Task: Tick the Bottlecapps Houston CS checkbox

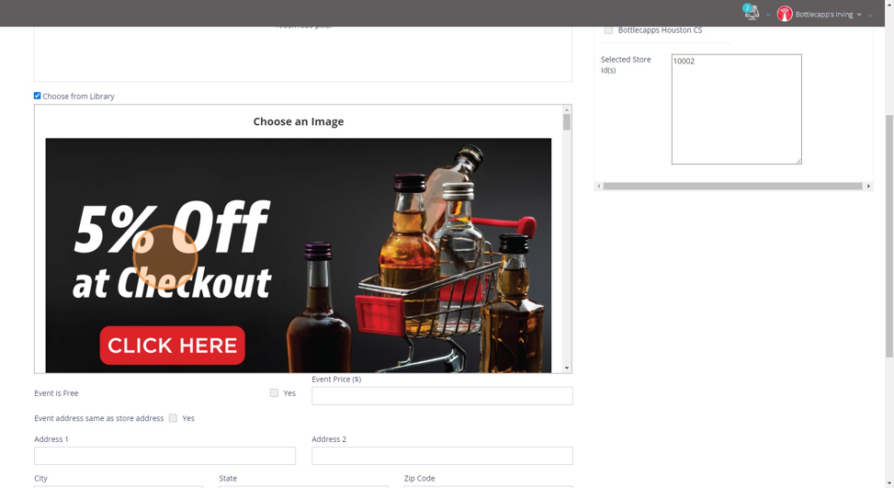Action: (x=608, y=29)
